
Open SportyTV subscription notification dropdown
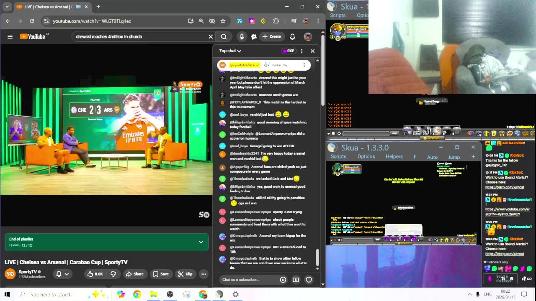(62, 274)
